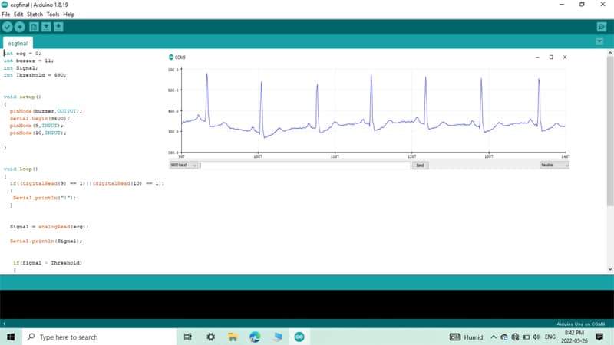Click the Open sketch icon
The width and height of the screenshot is (614, 345).
[x=47, y=27]
